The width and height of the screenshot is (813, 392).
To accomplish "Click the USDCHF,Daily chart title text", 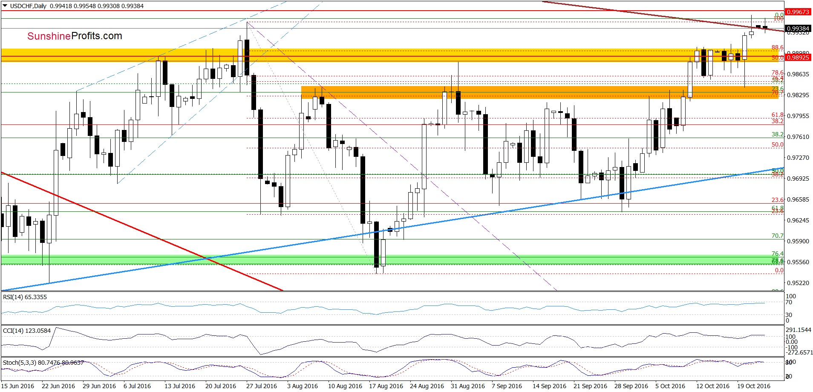I will (x=28, y=6).
